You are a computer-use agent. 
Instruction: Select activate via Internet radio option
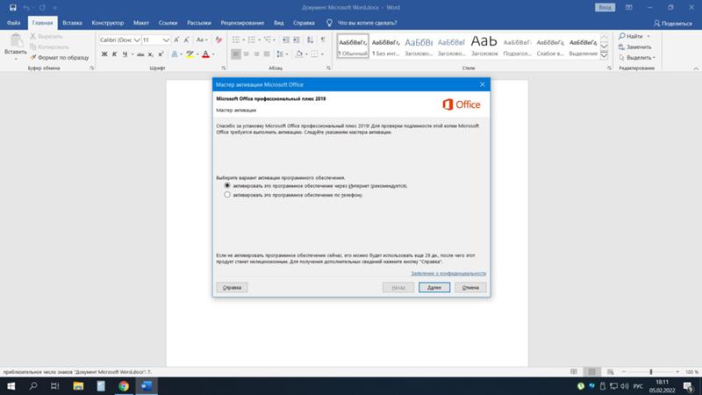(227, 185)
